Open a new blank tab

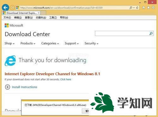click(x=43, y=13)
